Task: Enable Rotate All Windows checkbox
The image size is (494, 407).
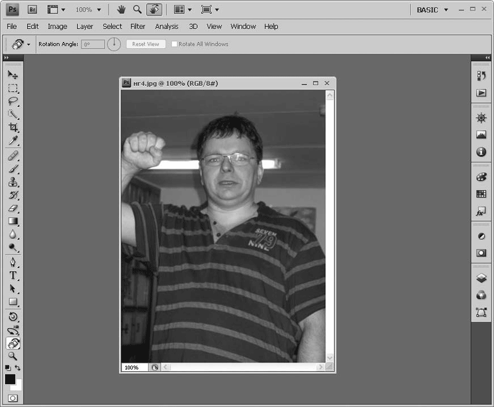Action: click(x=175, y=44)
